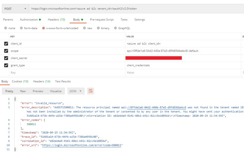Viewport: 244px width, 161px height.
Task: Open the Headers (10) request tab
Action: 56,20
